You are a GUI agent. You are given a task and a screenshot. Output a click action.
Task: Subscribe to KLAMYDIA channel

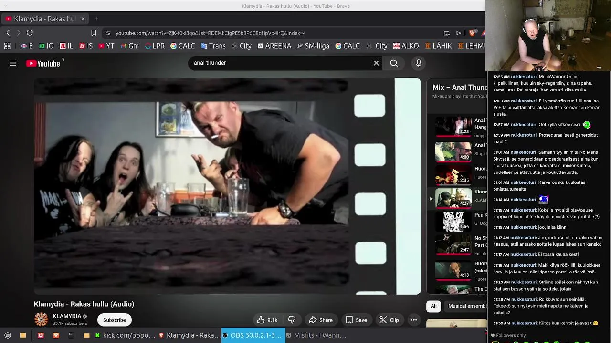[x=114, y=320]
